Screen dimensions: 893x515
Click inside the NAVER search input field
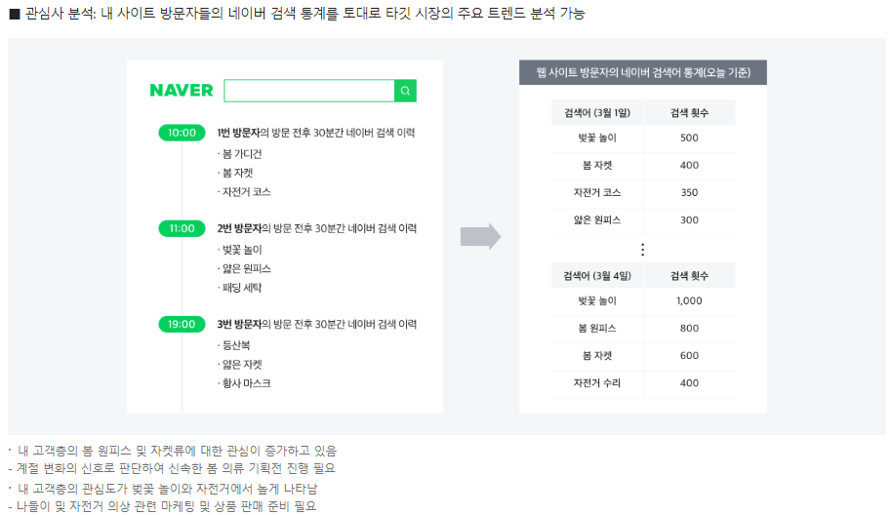[309, 91]
